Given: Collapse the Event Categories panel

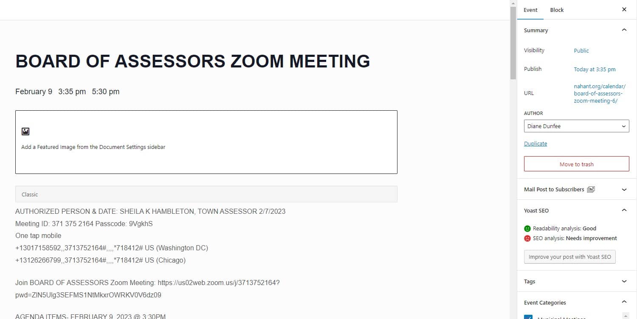Looking at the screenshot, I should coord(624,302).
